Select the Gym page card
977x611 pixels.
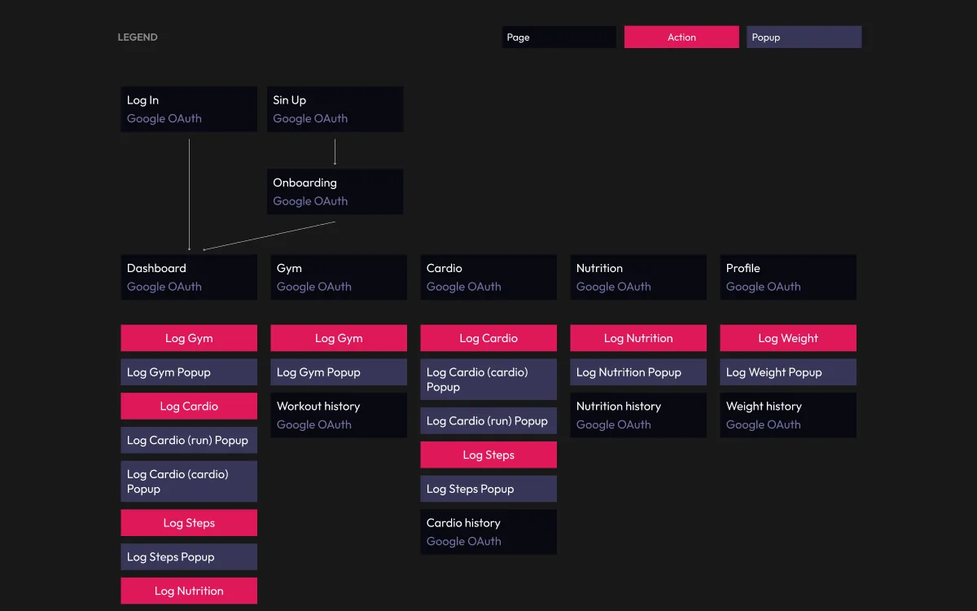pos(339,277)
